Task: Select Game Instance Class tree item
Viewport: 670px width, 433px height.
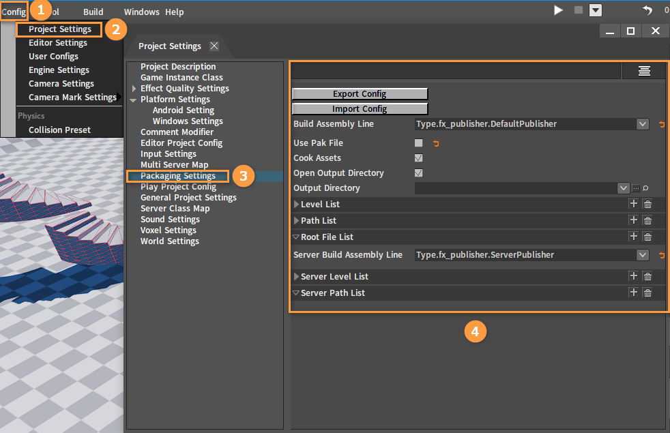Action: [181, 78]
